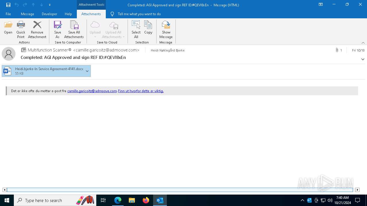Screen dimensions: 367x206
Task: Save attachment with Save As
Action: 58,29
